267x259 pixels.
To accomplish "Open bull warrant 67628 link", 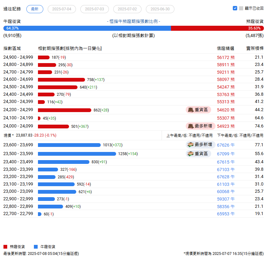I will point(226,177).
